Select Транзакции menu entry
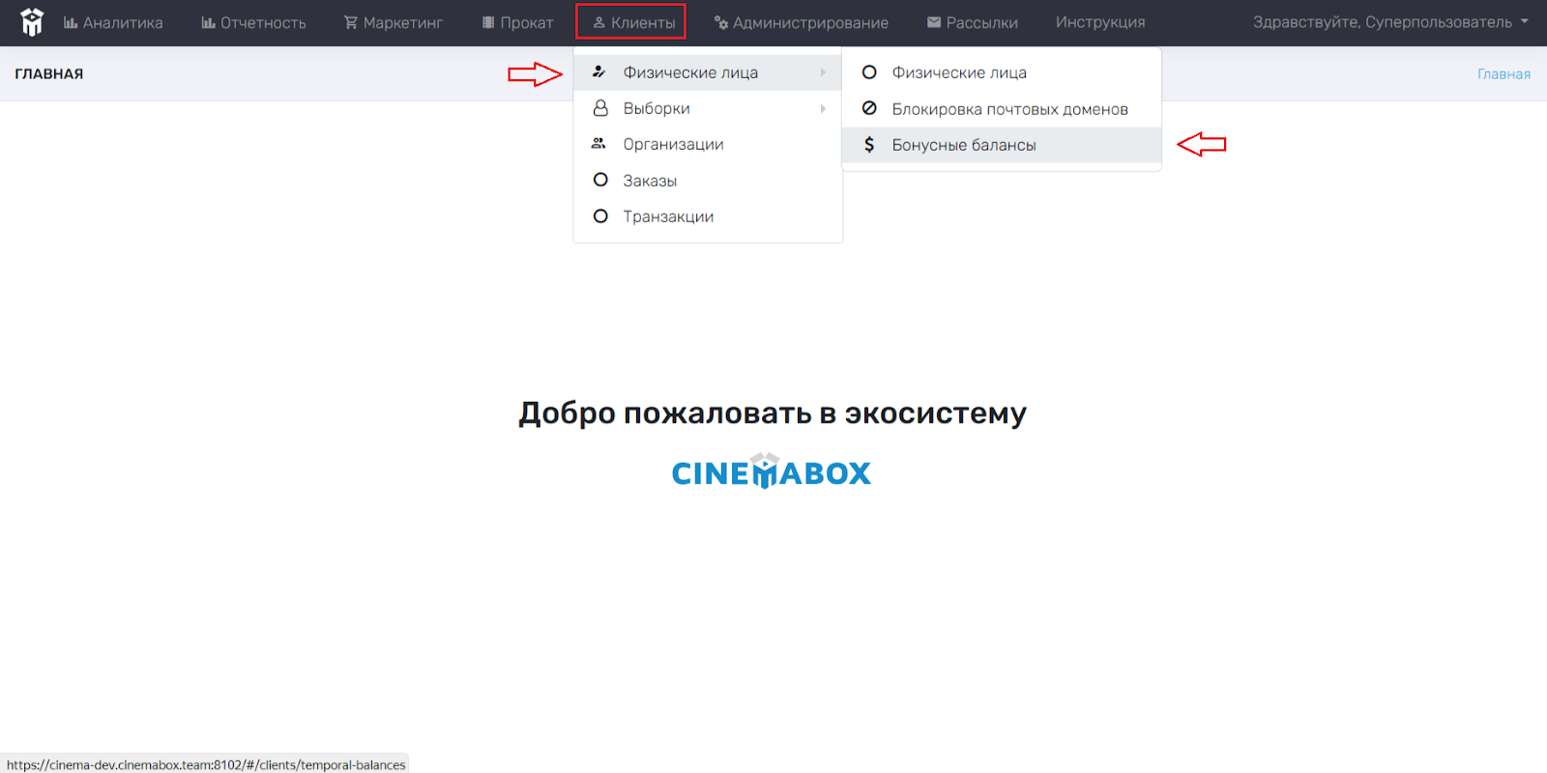Screen dimensions: 1547x773 coord(708,216)
